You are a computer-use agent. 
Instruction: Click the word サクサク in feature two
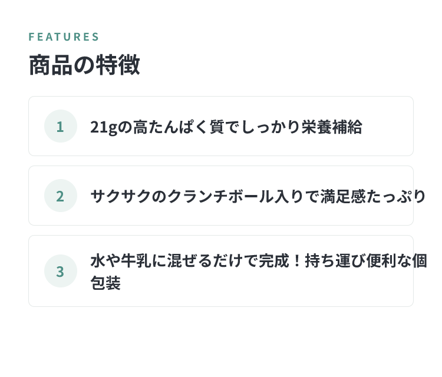120,196
